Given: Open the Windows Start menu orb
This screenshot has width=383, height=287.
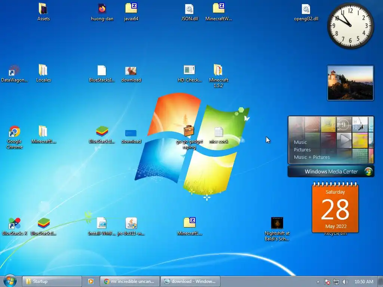Looking at the screenshot, I should [10, 281].
